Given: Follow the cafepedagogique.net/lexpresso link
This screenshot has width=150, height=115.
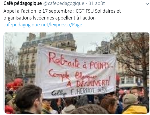Looking at the screenshot, I should tap(45, 25).
